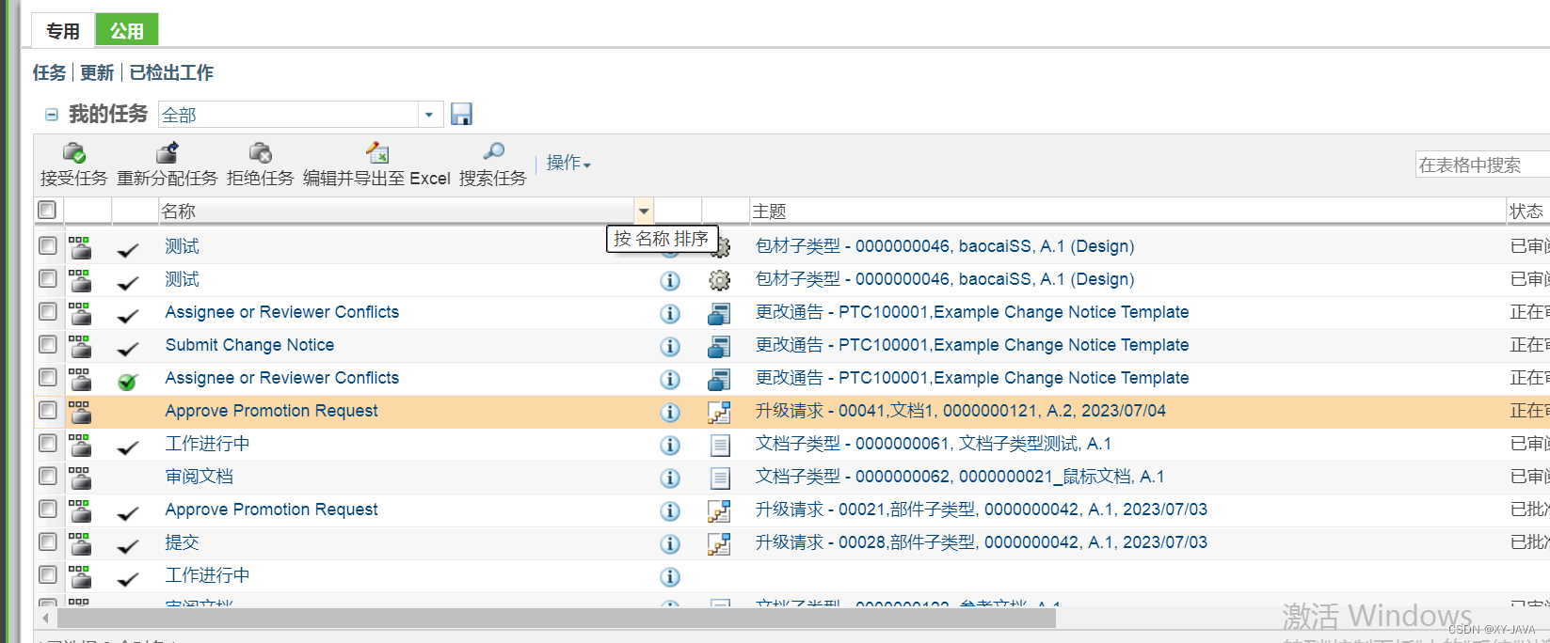Click the Reject Task (拒绝任务) icon
This screenshot has height=643, width=1550.
[261, 152]
